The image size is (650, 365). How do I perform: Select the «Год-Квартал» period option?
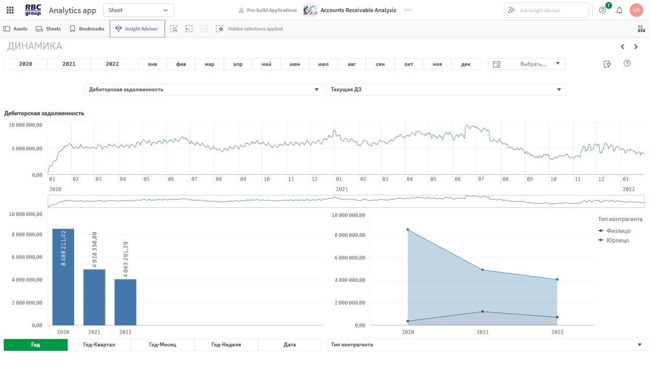click(x=99, y=345)
